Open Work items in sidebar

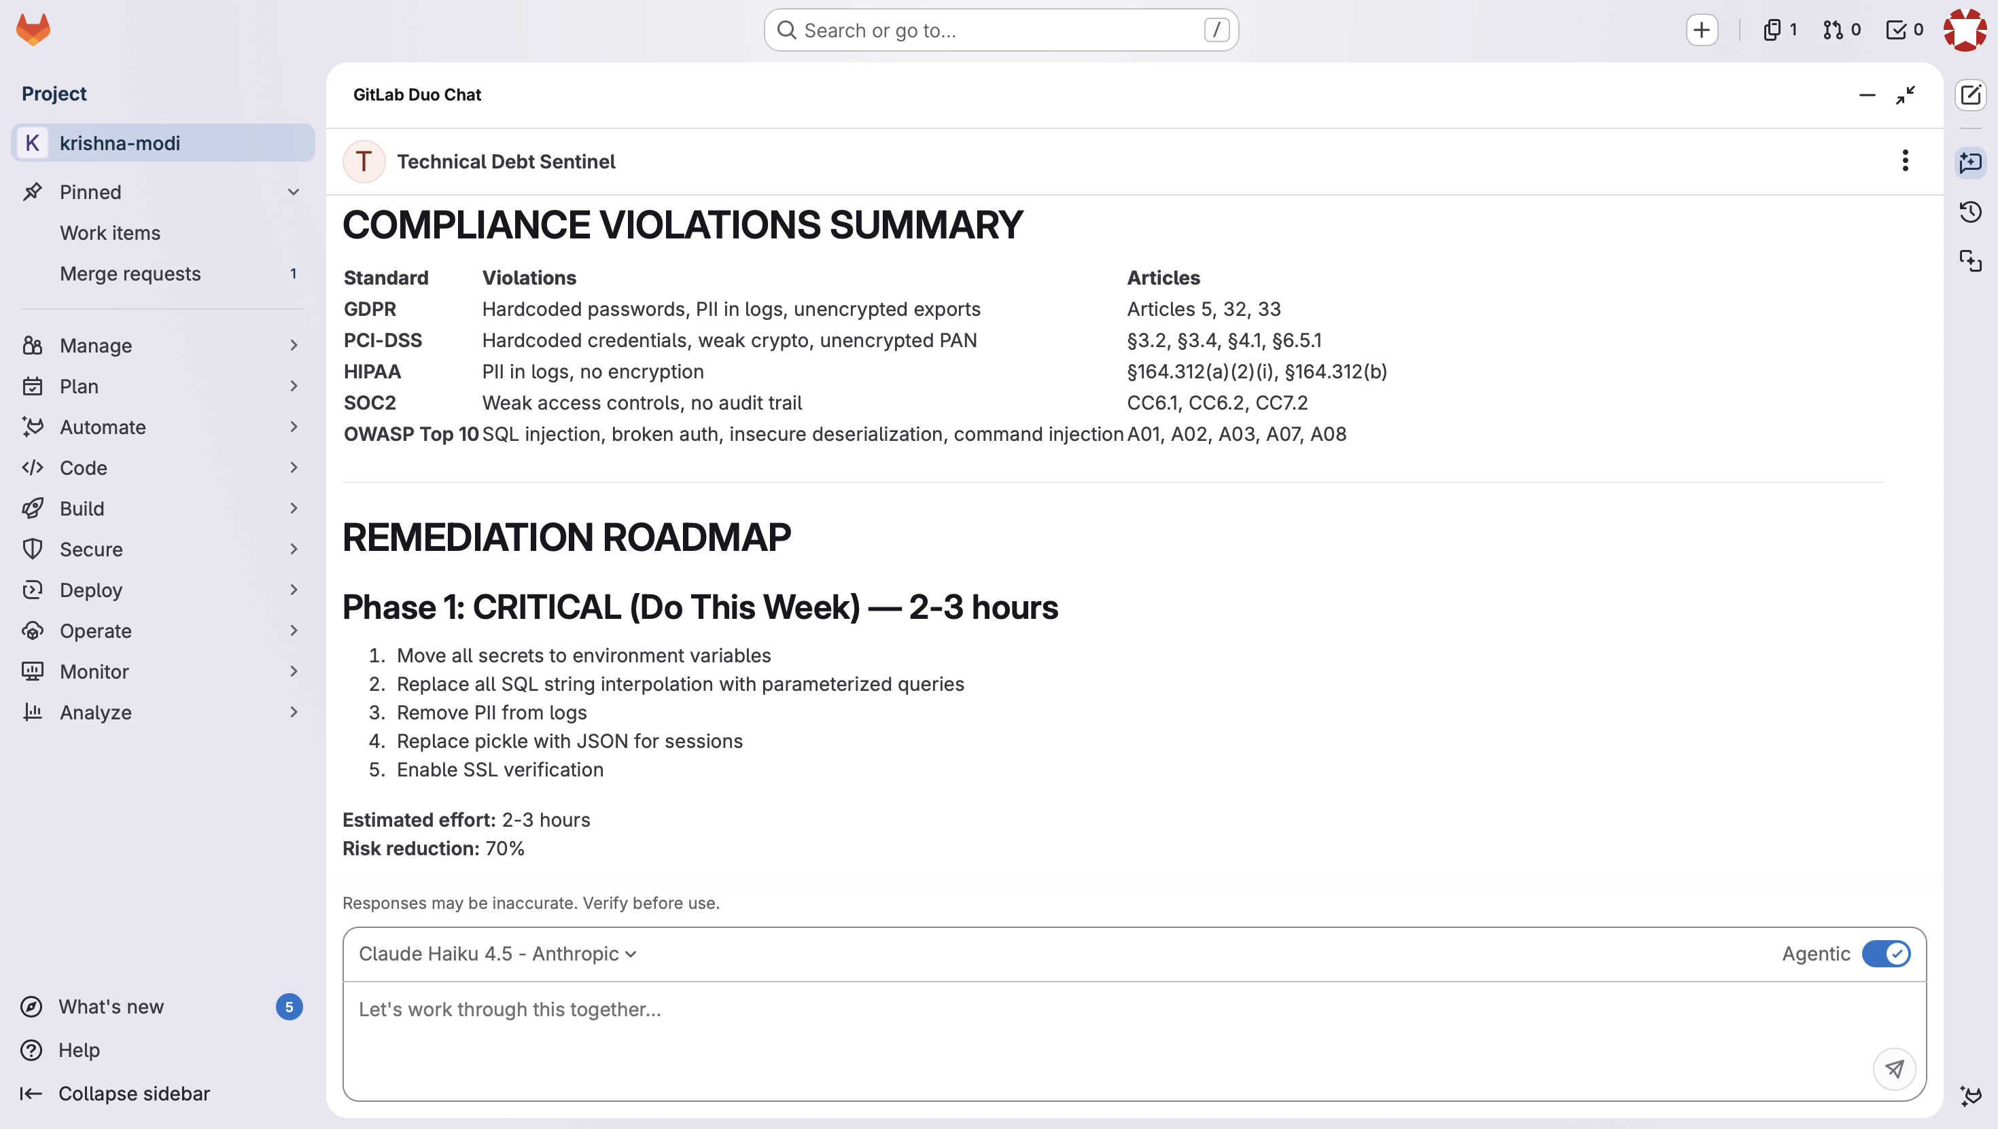click(x=110, y=232)
